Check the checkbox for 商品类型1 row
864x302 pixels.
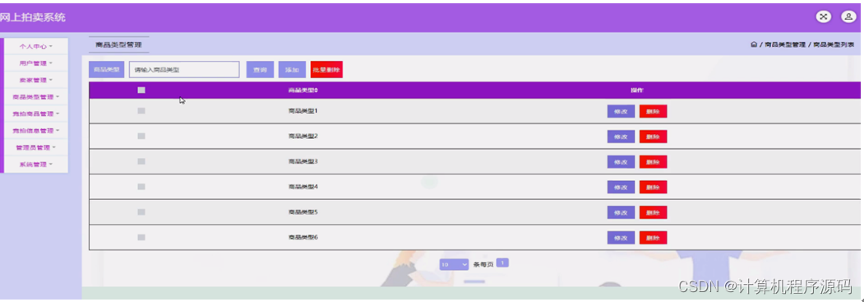141,111
